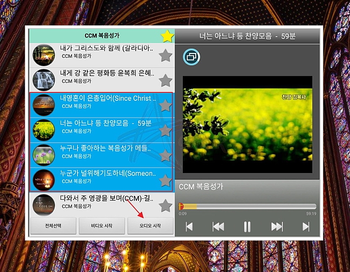
Task: Click the 비디오 시작 button
Action: 102,226
